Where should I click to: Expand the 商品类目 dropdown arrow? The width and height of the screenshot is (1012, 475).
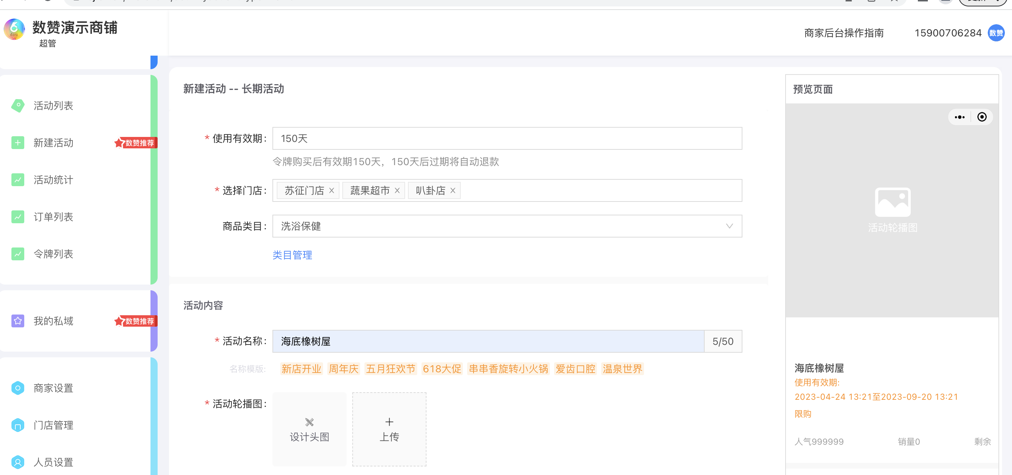pyautogui.click(x=729, y=226)
